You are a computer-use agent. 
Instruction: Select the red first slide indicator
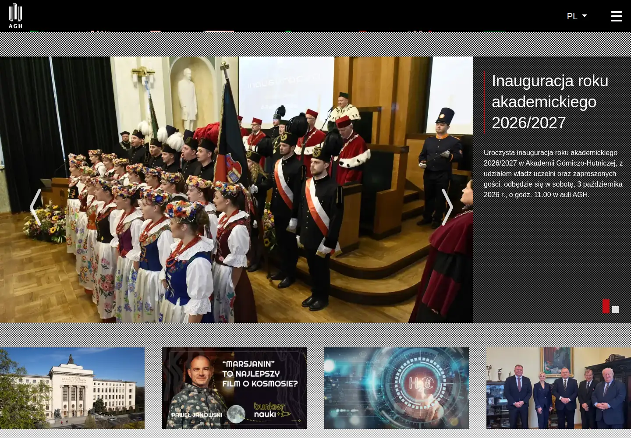coord(606,306)
